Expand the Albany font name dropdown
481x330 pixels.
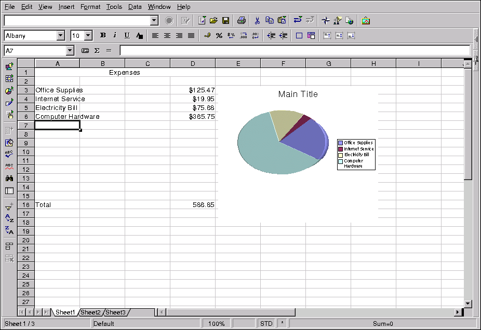click(61, 36)
